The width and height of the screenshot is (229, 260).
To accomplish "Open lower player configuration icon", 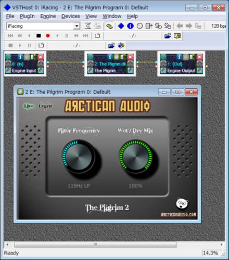I will point(121,46).
